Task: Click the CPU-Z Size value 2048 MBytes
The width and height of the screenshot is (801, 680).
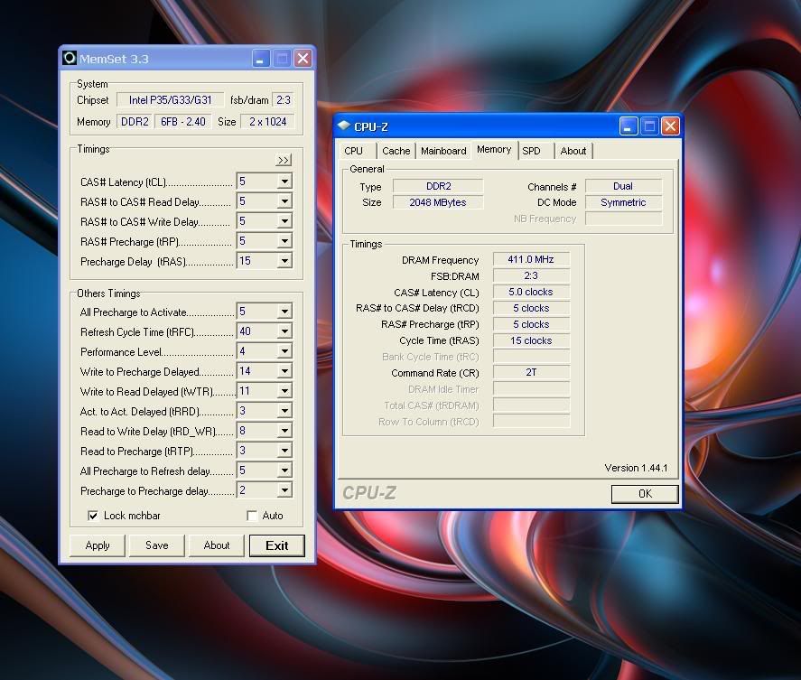Action: (438, 202)
